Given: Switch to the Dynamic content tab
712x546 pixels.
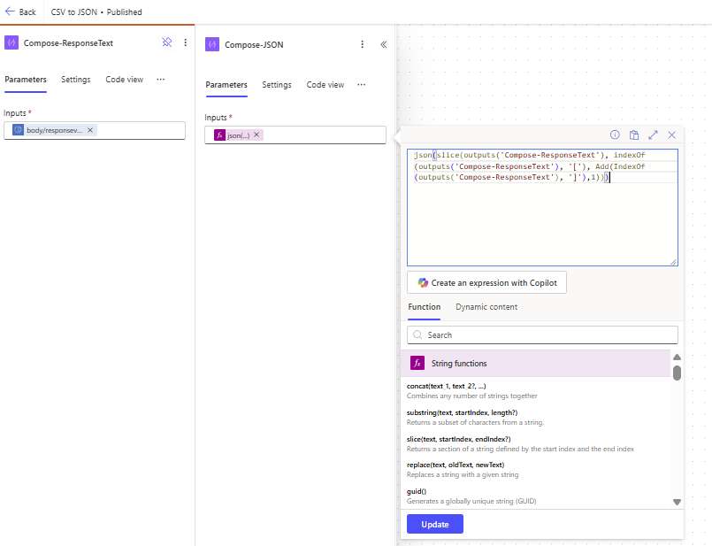Looking at the screenshot, I should pos(486,307).
